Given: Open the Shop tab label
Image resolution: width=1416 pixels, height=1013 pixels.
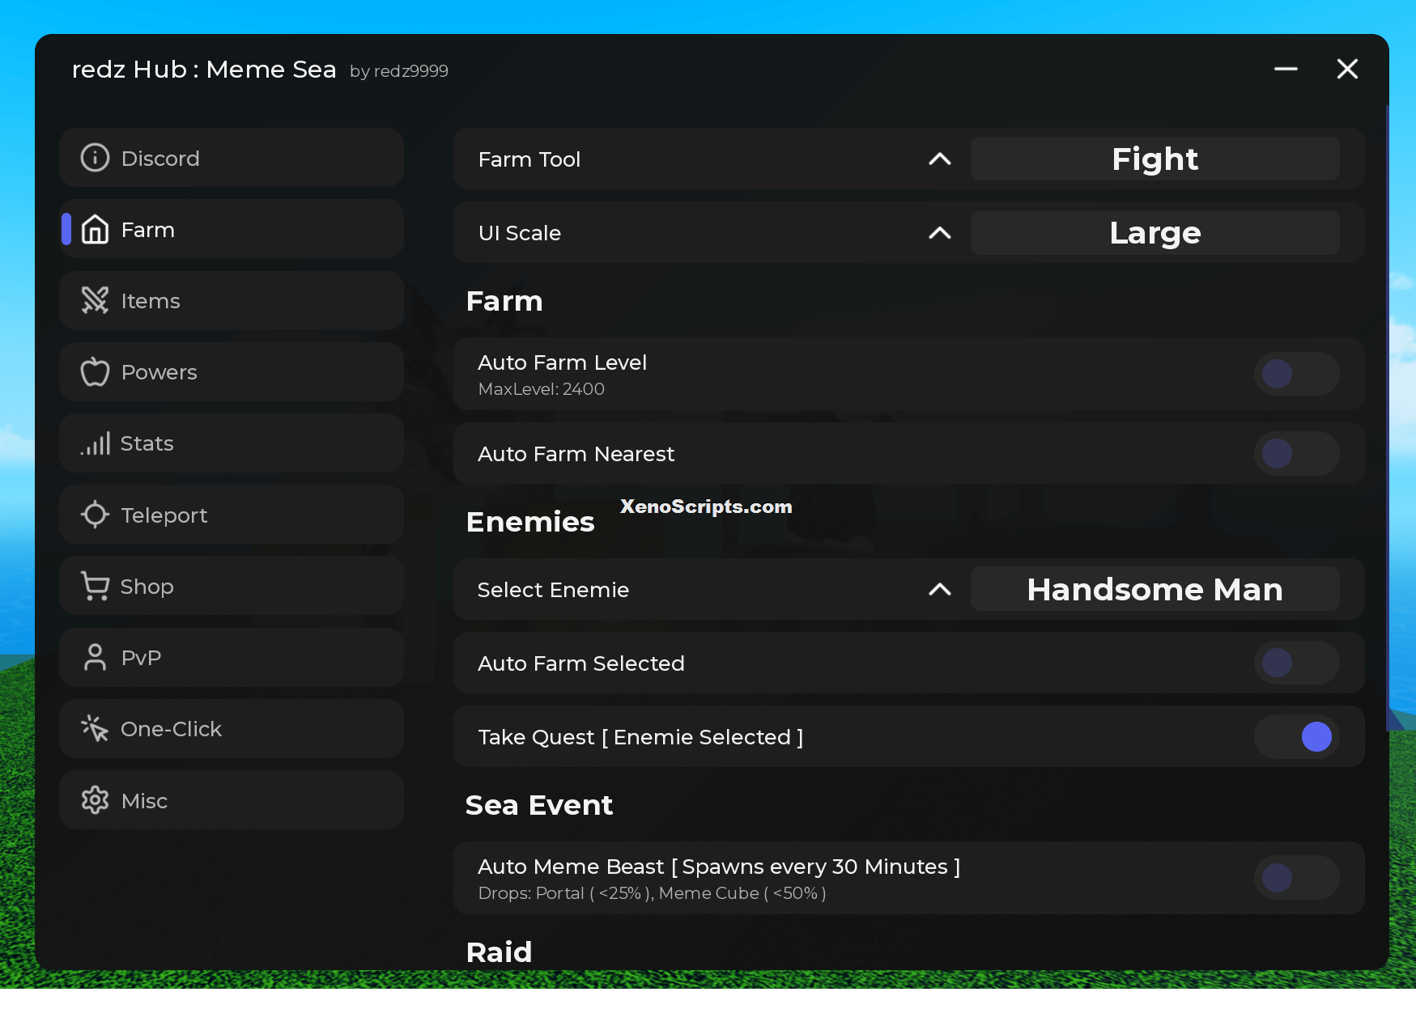Looking at the screenshot, I should (x=147, y=587).
